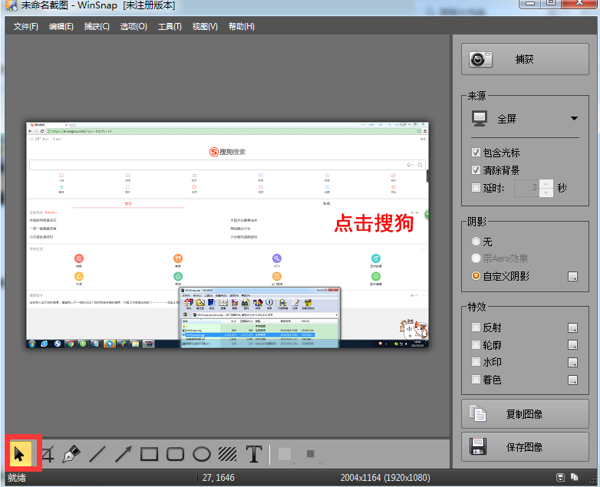Select the Rectangle shape tool
This screenshot has width=600, height=487.
pos(150,454)
